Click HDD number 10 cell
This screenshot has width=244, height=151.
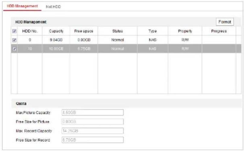pos(30,49)
